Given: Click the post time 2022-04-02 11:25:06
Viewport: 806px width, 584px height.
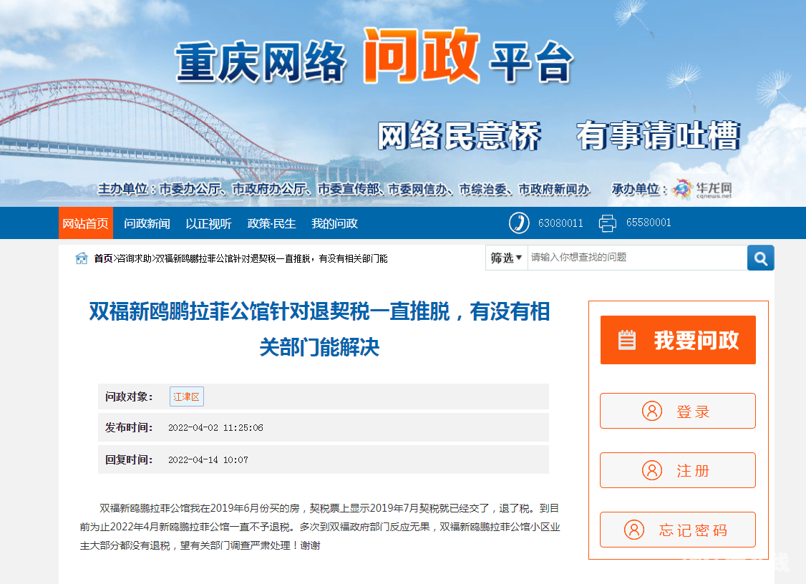Looking at the screenshot, I should (215, 428).
